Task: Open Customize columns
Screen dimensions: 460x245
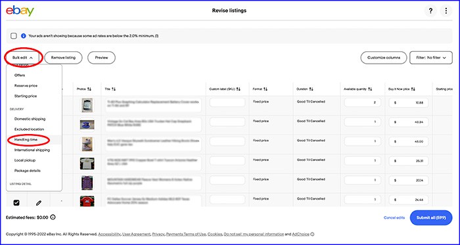Action: tap(384, 58)
